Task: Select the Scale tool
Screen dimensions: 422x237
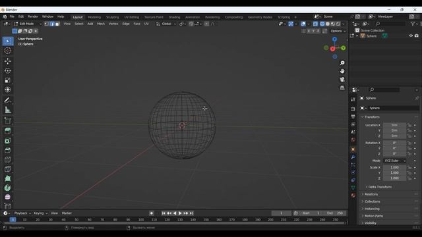Action: (8, 80)
